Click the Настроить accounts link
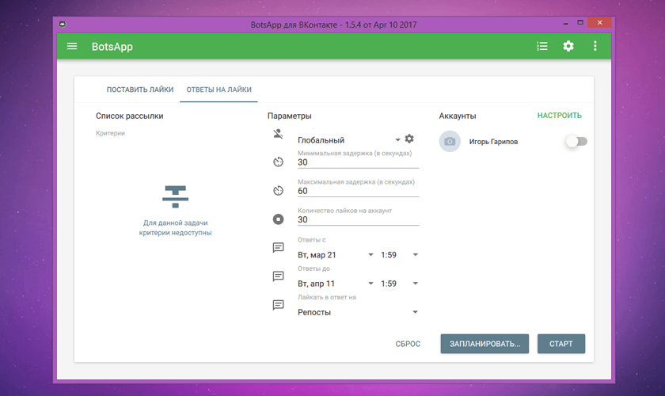The height and width of the screenshot is (396, 665). [560, 116]
